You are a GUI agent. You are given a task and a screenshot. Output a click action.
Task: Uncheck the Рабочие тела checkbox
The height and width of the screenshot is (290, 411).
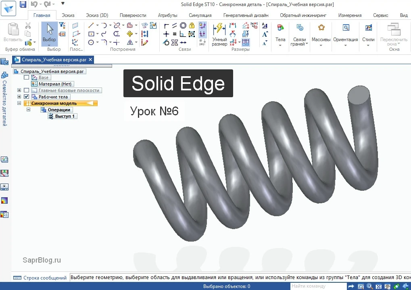pos(26,97)
